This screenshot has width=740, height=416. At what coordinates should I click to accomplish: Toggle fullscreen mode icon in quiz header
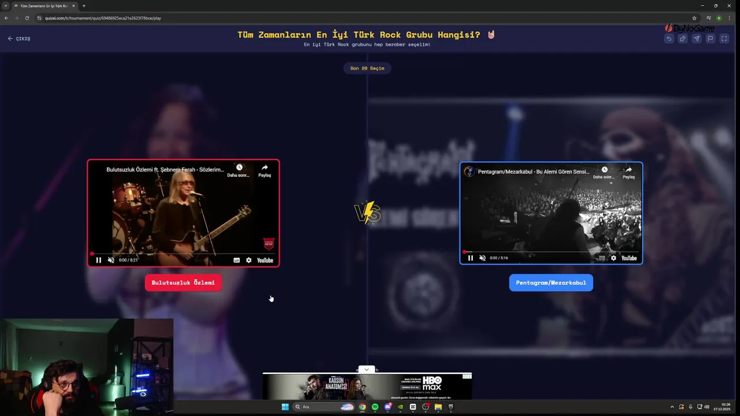pos(724,39)
